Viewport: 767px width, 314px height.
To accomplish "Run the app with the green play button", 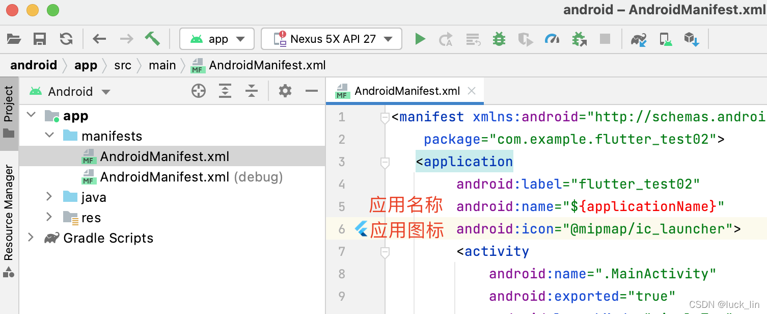I will [420, 39].
